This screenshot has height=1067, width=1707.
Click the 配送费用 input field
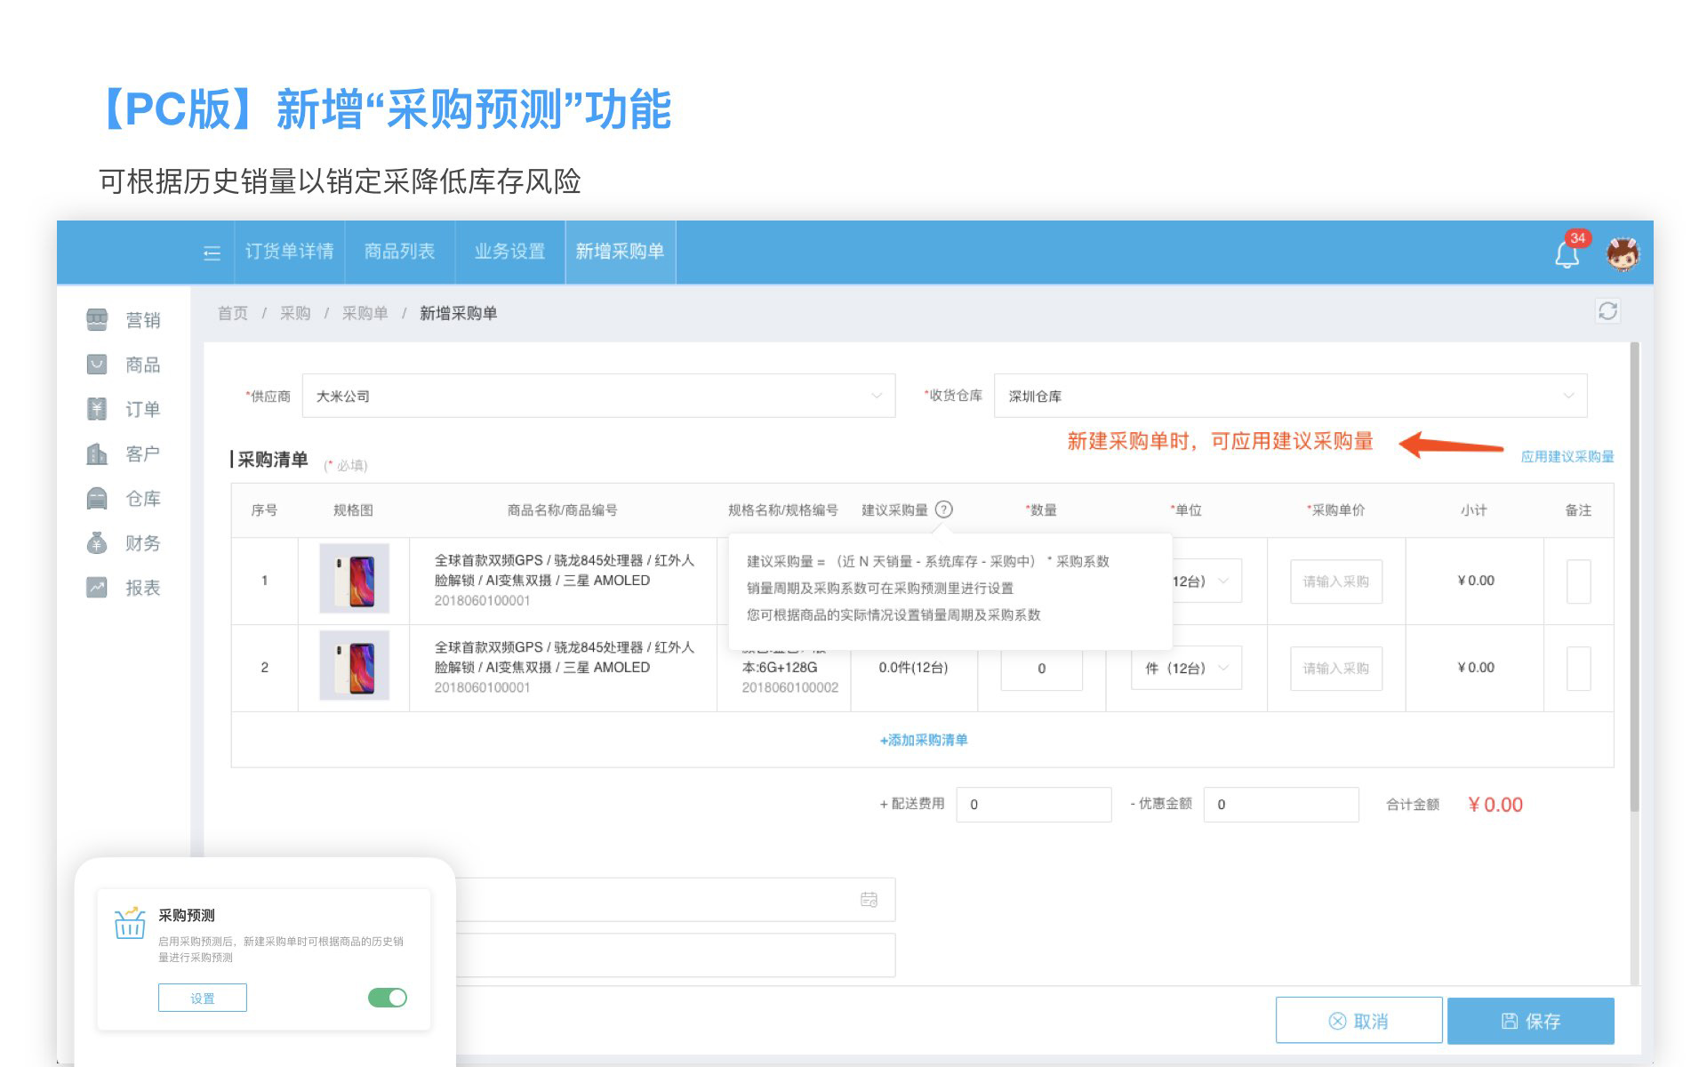1033,804
